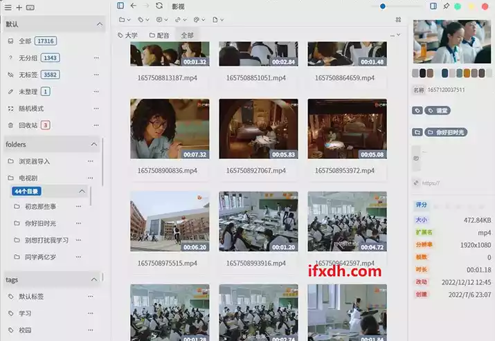The height and width of the screenshot is (341, 495).
Task: Open the tabs overflow menu
Action: (x=395, y=35)
